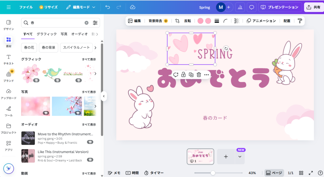
Task: Select the first pink color swatch
Action: coord(200,21)
